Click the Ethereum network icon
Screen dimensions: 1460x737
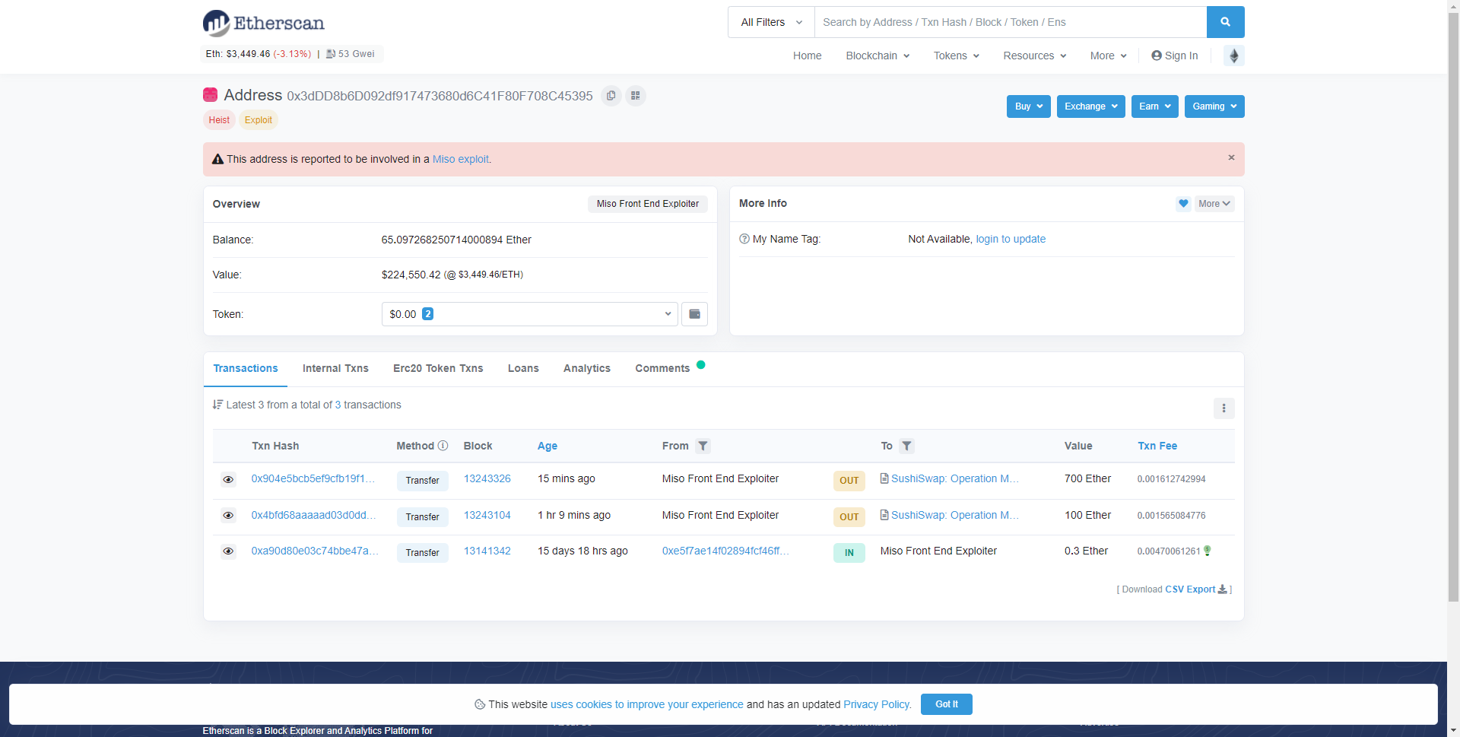1233,56
